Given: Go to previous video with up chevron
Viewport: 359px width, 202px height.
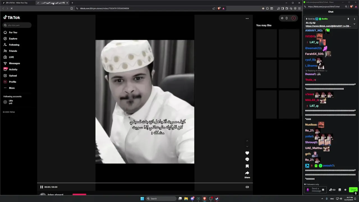Looking at the screenshot, I should click(247, 141).
